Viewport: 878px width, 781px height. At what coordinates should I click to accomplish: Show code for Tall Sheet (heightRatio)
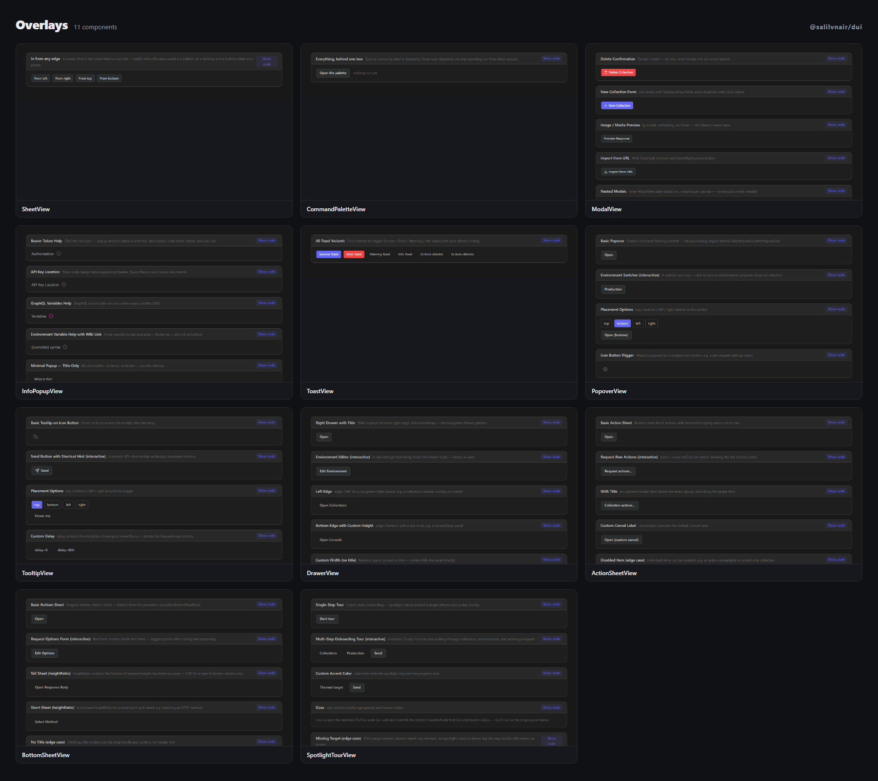(267, 673)
